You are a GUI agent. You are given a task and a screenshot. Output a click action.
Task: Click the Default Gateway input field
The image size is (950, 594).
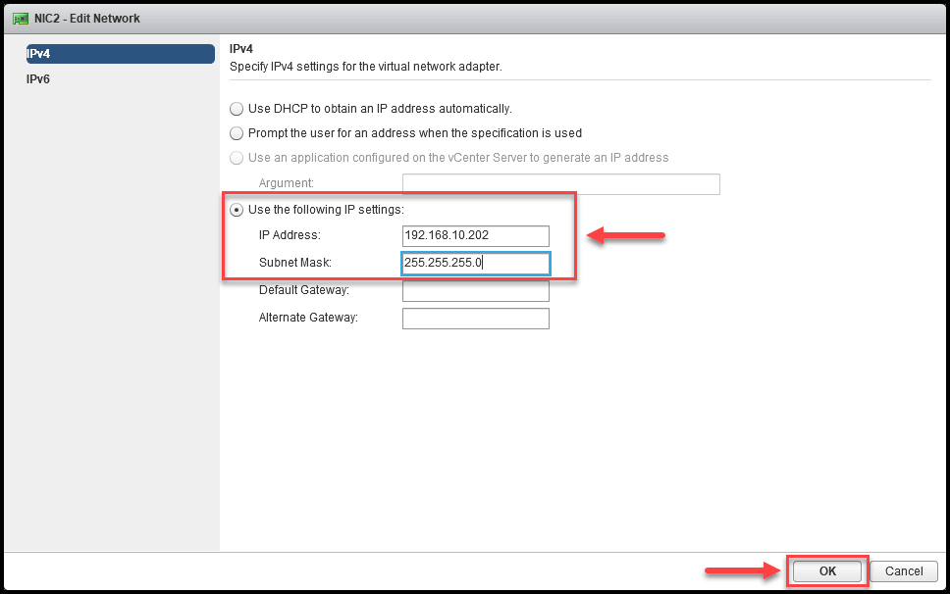tap(476, 291)
